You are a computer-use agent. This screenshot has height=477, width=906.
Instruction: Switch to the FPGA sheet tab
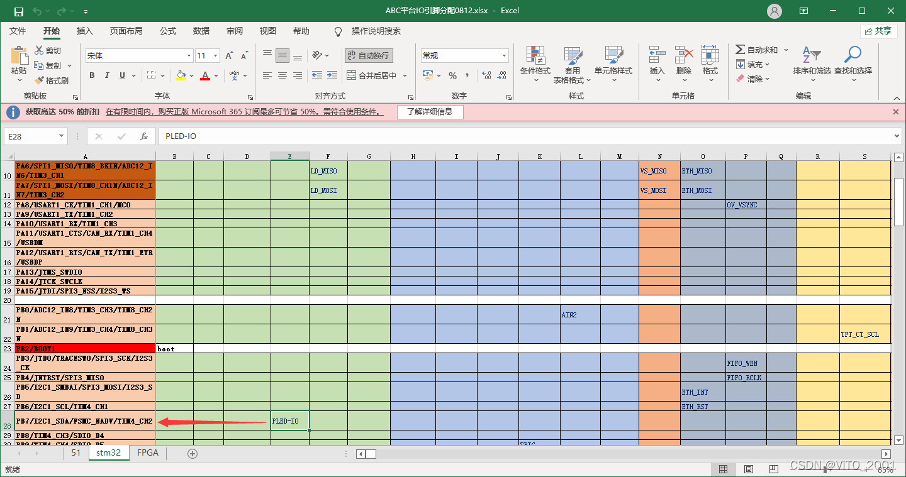148,452
